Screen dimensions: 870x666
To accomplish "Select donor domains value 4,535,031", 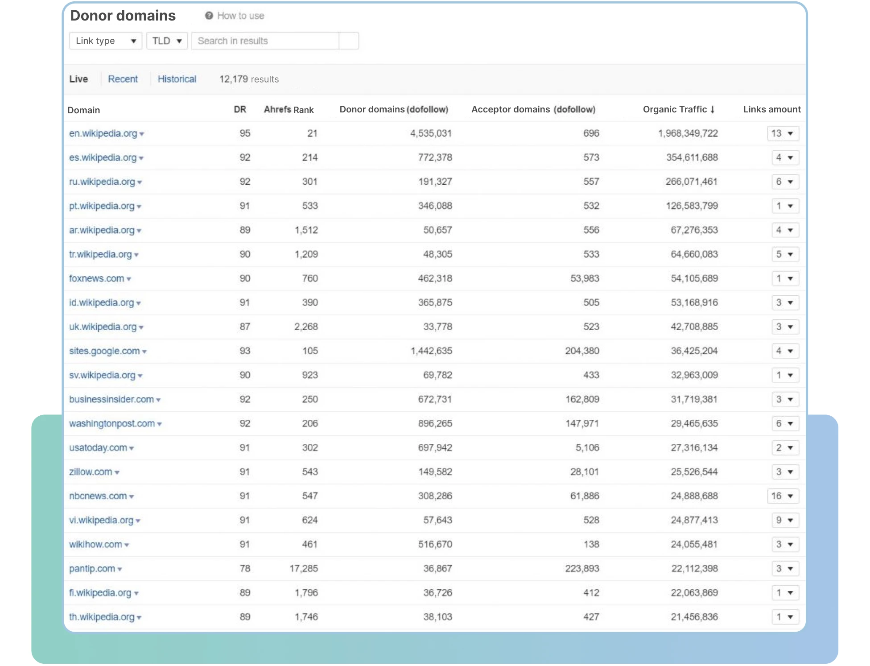I will (x=431, y=133).
